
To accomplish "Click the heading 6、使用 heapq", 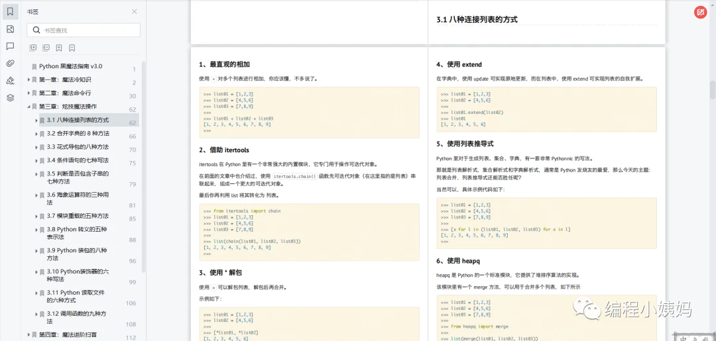I will coord(458,261).
